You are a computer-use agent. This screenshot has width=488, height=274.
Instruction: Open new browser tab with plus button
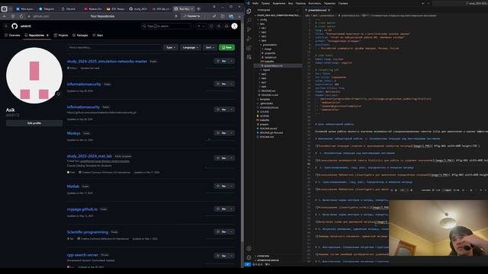coord(198,9)
